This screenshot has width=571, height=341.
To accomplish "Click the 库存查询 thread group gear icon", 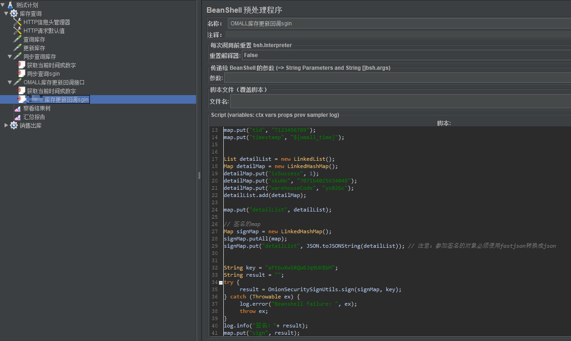I will 14,14.
